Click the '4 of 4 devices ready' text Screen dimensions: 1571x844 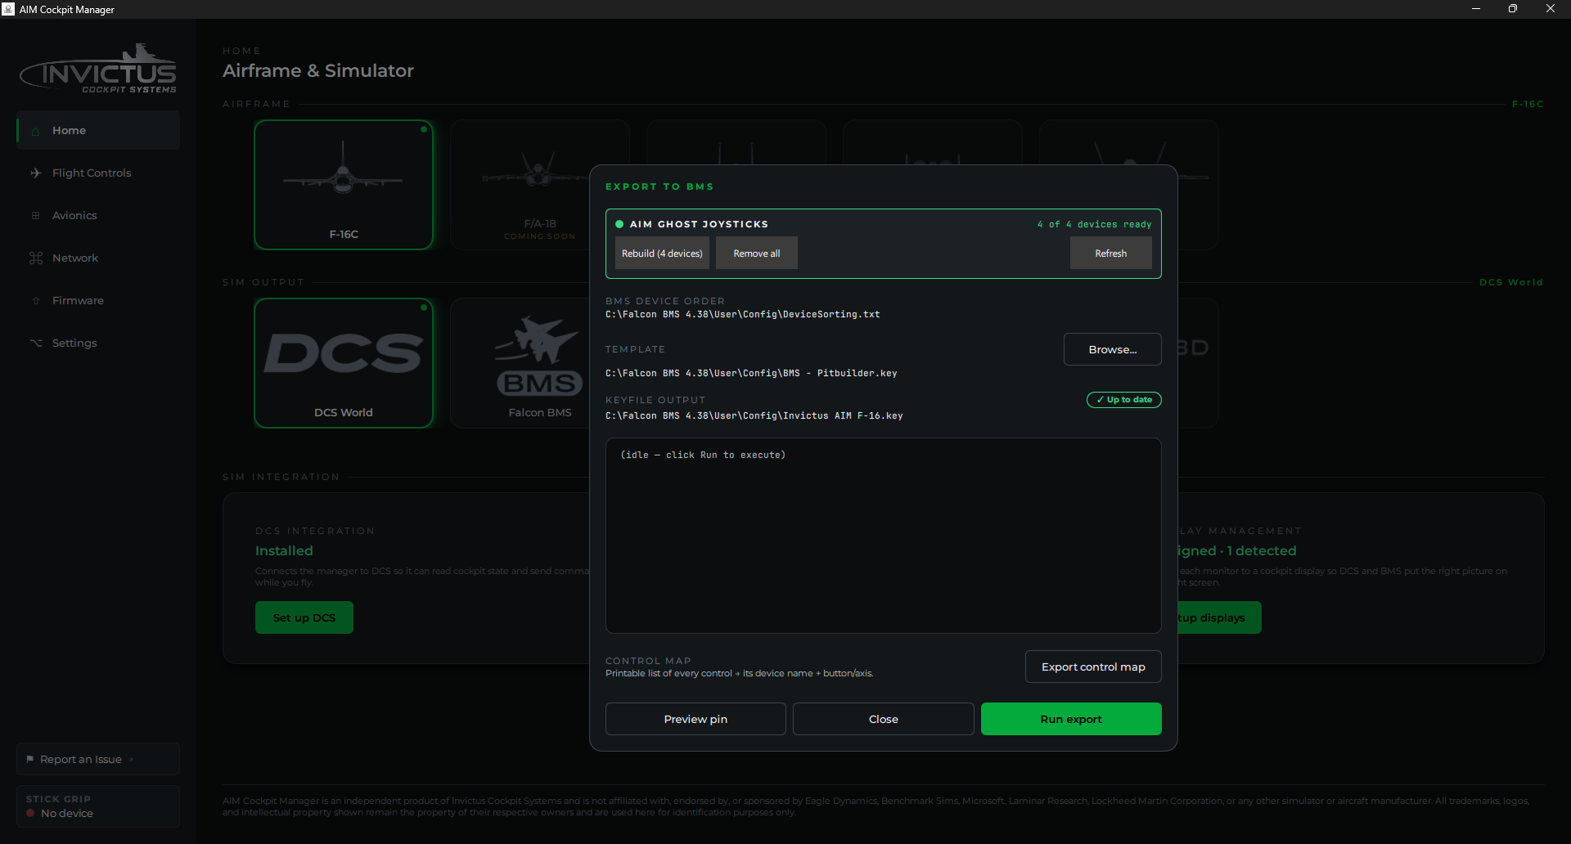(x=1094, y=224)
